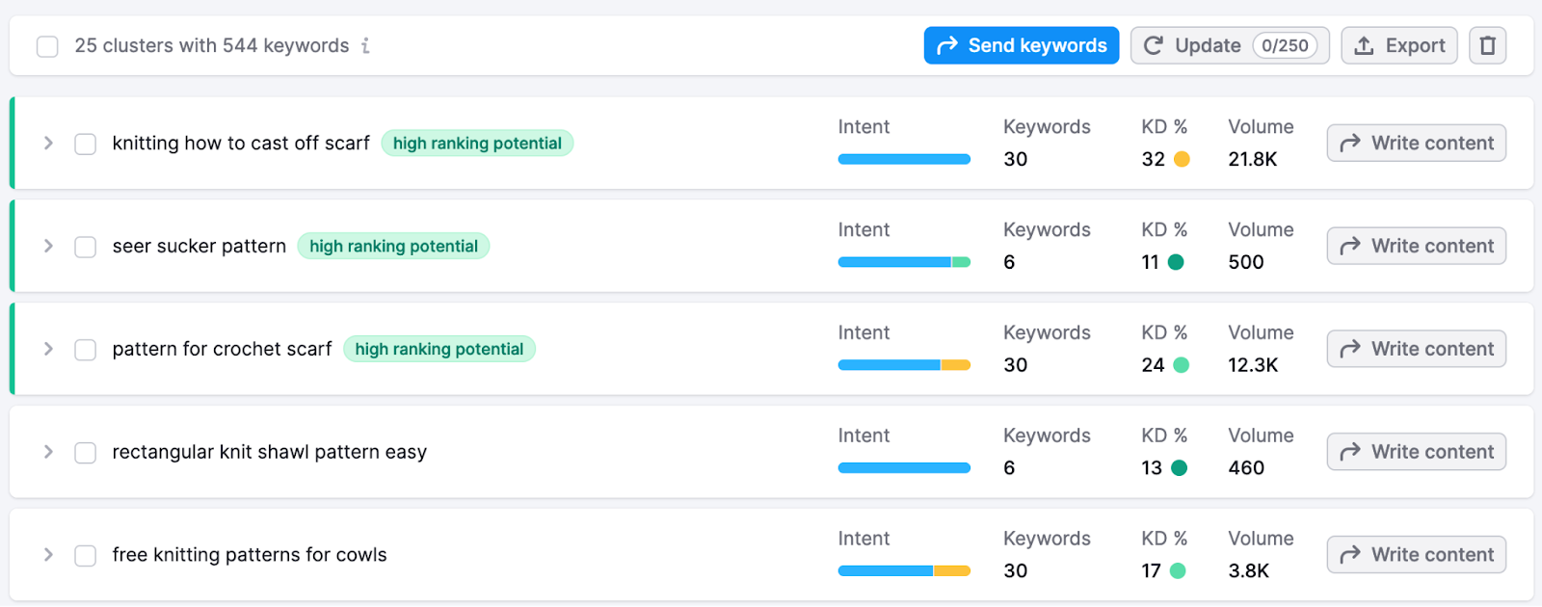
Task: Click the intent bar for pattern for crochet scarf
Action: (904, 365)
